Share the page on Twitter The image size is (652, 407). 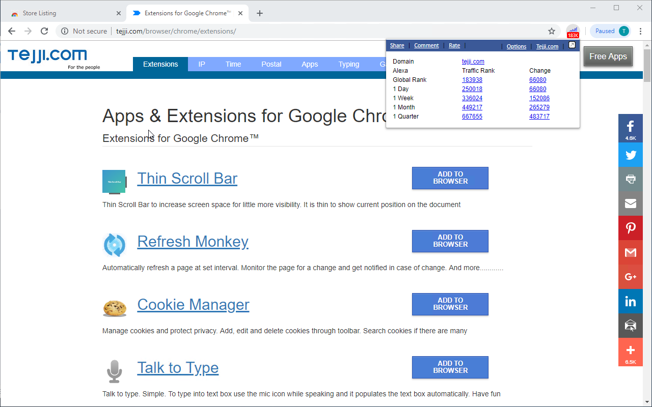coord(631,155)
